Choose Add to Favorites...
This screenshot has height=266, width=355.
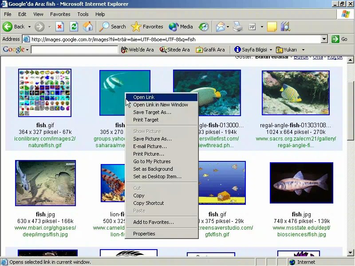pos(162,222)
